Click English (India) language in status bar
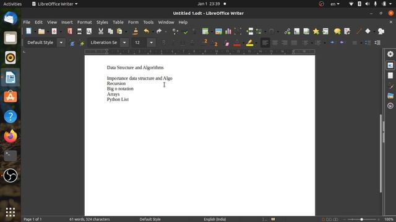 [x=215, y=220]
